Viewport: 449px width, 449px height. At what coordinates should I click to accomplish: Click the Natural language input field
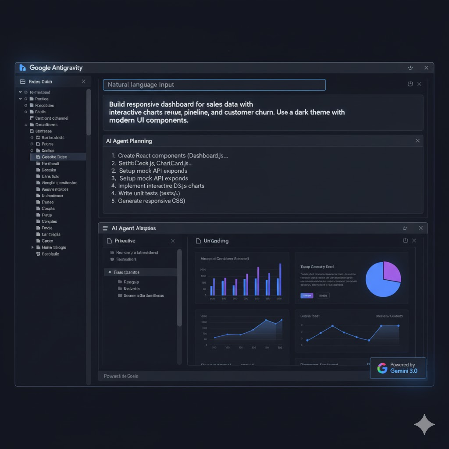click(214, 85)
